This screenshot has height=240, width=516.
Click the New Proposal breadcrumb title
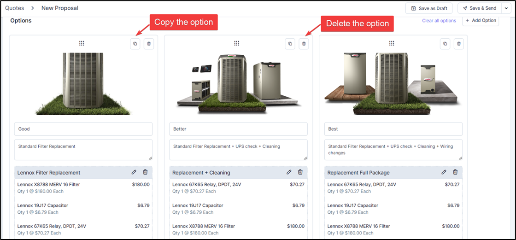(60, 8)
